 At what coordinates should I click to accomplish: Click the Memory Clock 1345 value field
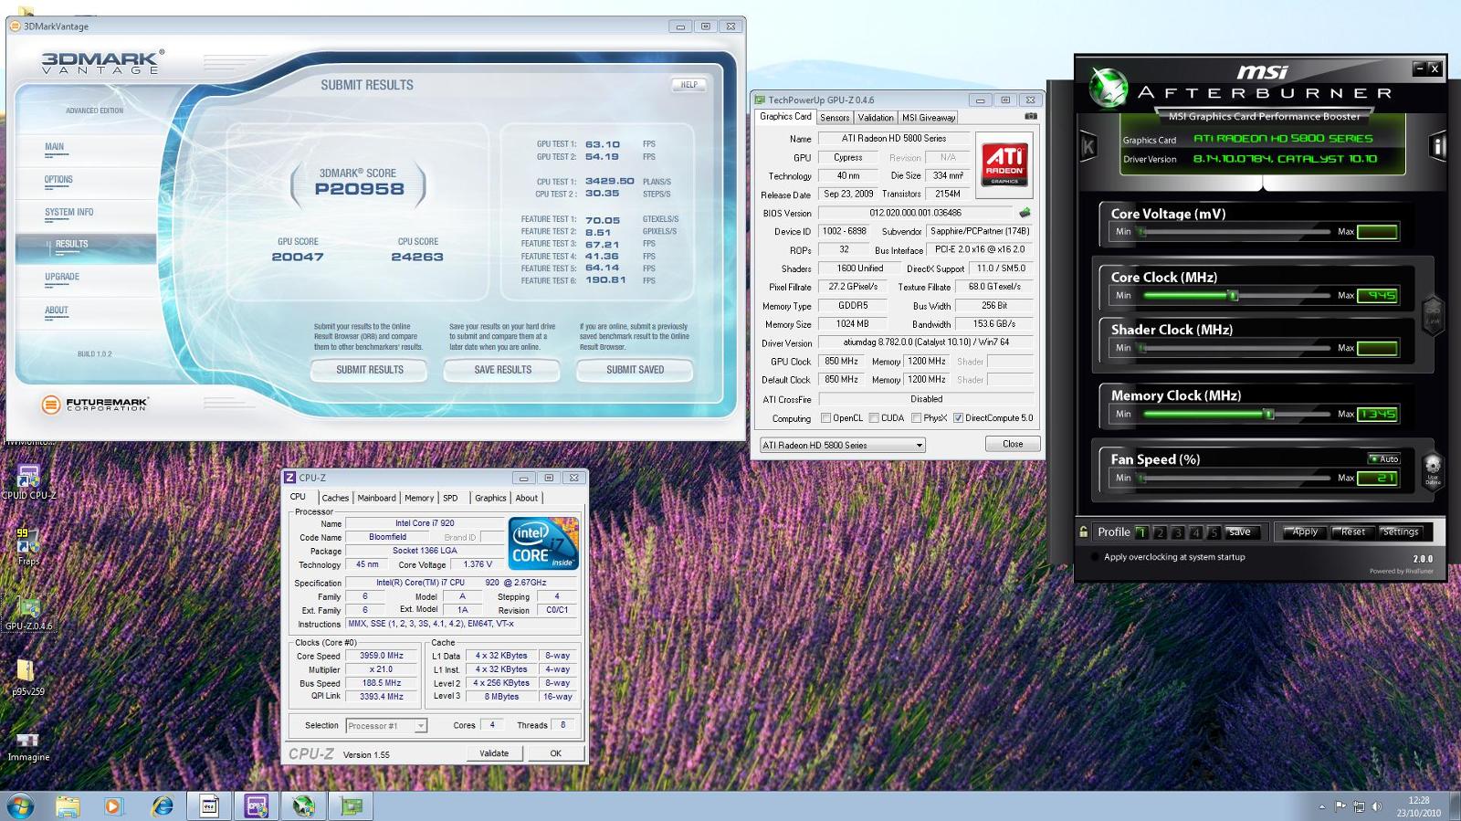1377,414
